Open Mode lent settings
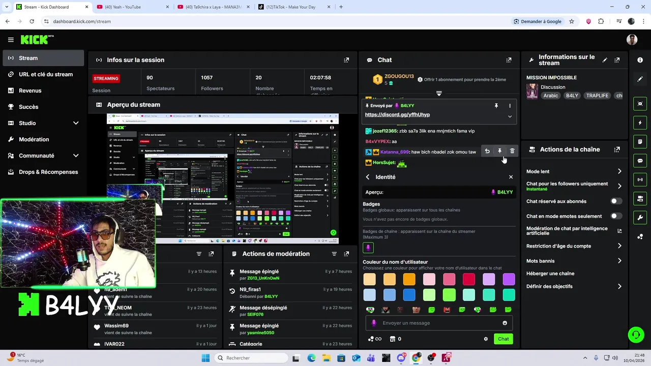The height and width of the screenshot is (366, 651). pyautogui.click(x=574, y=171)
